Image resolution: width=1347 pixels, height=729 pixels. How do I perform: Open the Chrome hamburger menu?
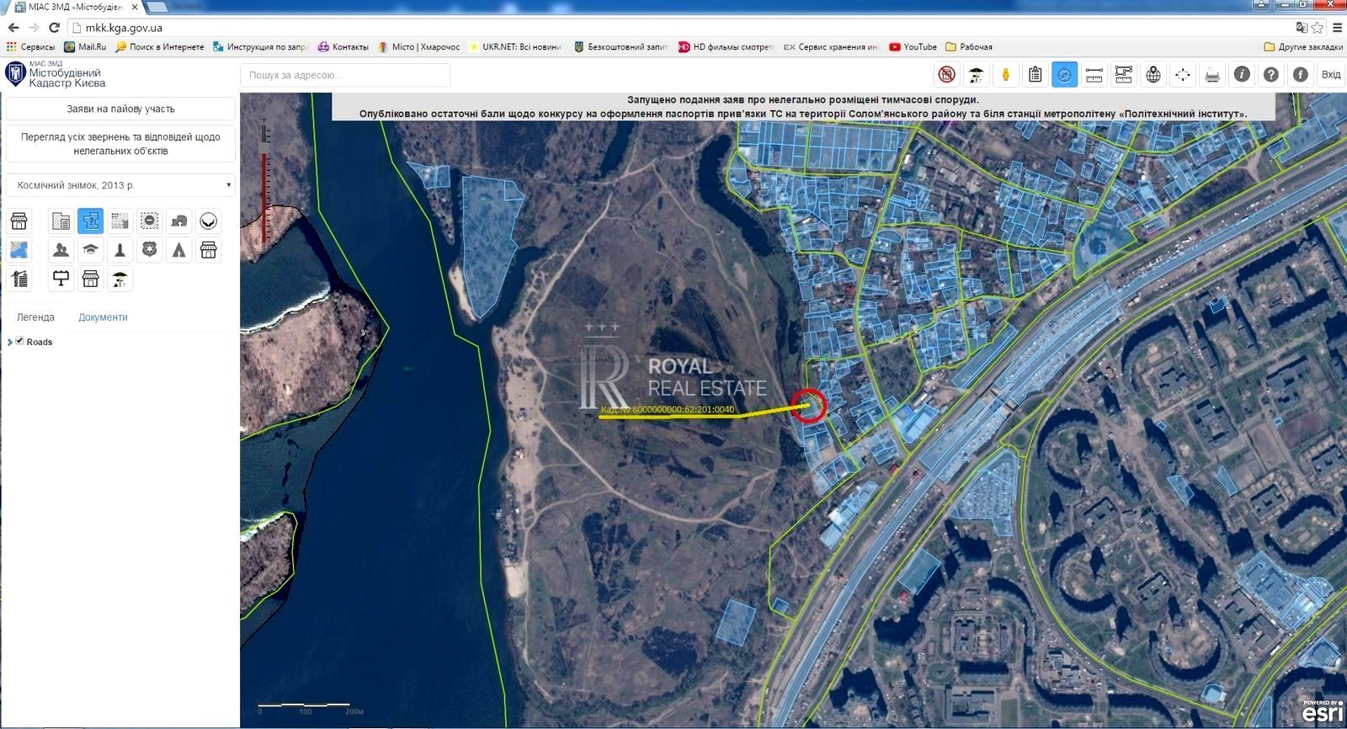(1337, 28)
